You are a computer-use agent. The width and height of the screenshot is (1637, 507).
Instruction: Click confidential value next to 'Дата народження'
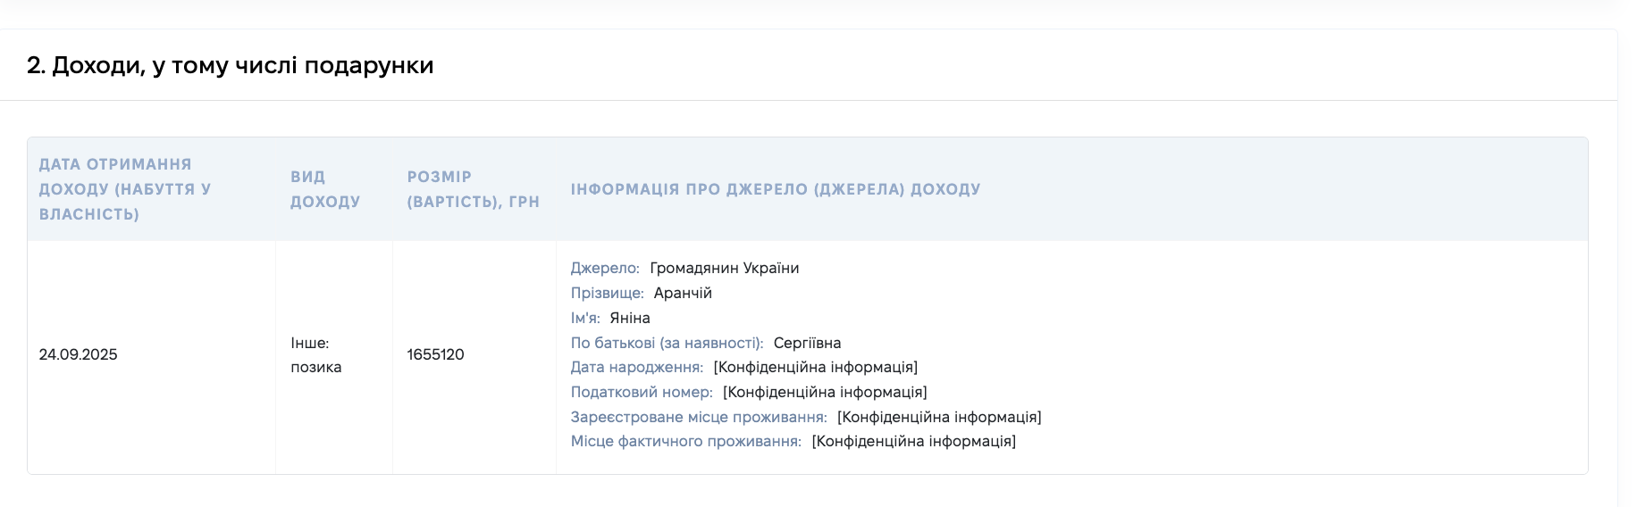[816, 367]
